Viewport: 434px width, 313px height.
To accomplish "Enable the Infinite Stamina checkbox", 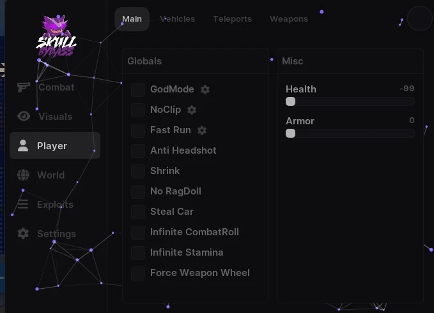I will (x=138, y=253).
